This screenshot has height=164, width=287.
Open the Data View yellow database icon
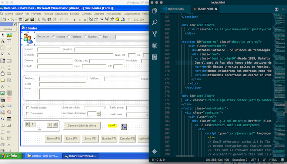(117, 19)
